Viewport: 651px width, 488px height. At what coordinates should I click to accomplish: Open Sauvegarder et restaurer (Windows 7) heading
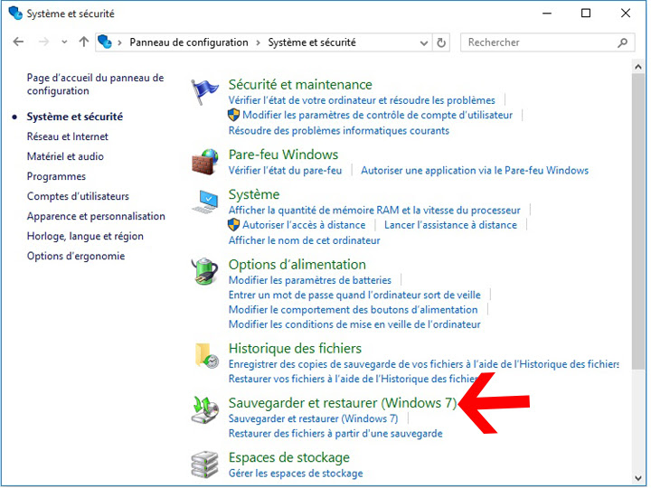(x=343, y=403)
